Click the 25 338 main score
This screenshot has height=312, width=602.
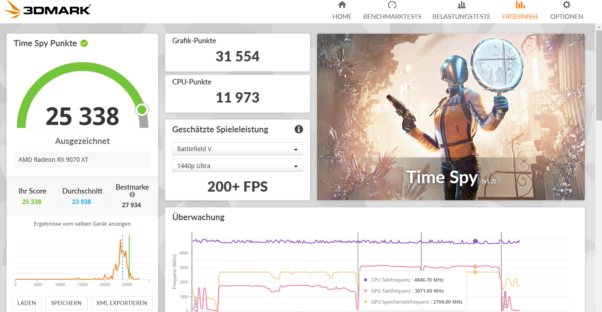[x=82, y=116]
